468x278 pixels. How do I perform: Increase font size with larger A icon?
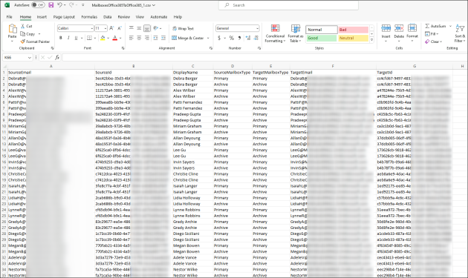[x=111, y=28]
